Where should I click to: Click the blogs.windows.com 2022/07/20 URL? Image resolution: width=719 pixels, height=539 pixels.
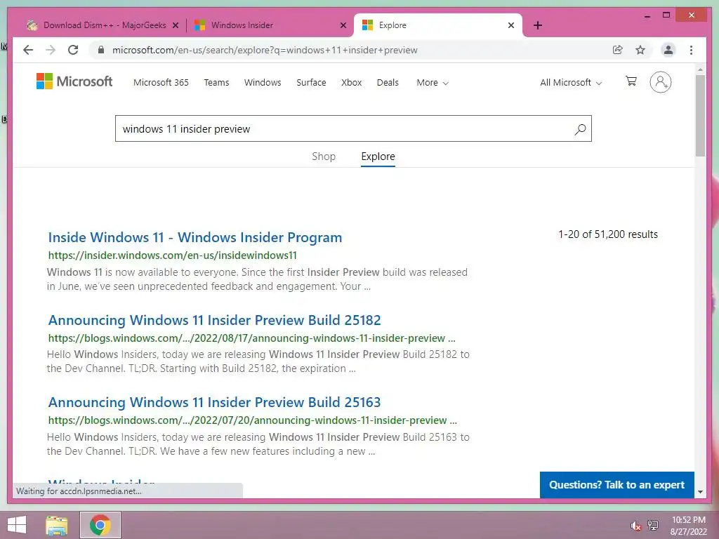coord(253,420)
